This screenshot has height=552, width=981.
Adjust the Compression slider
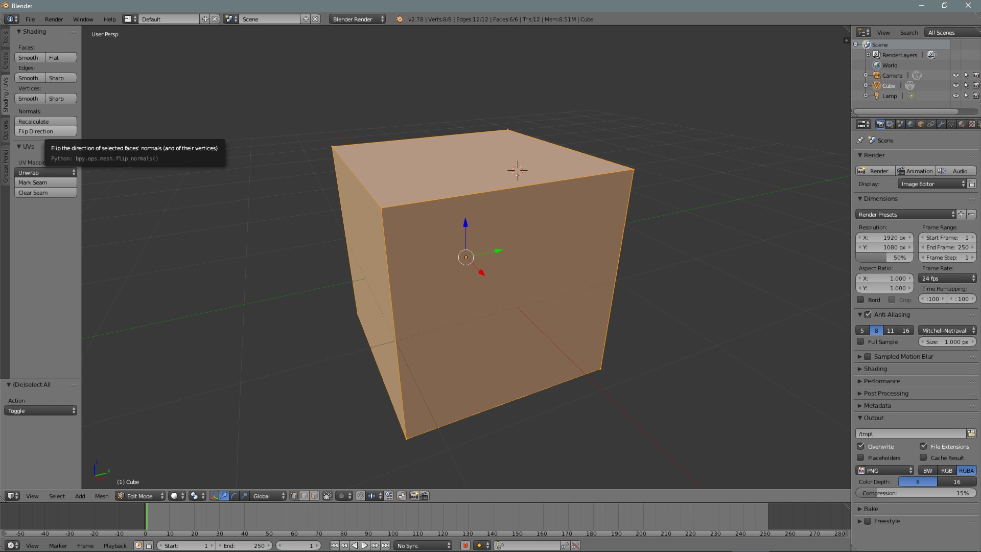tap(916, 493)
